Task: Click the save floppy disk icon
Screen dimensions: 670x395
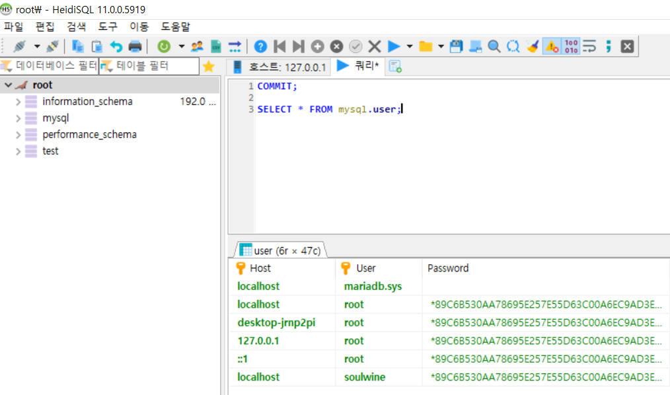Action: click(x=457, y=46)
